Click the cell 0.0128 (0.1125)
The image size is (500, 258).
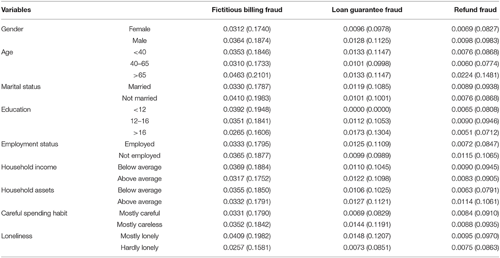pyautogui.click(x=367, y=41)
